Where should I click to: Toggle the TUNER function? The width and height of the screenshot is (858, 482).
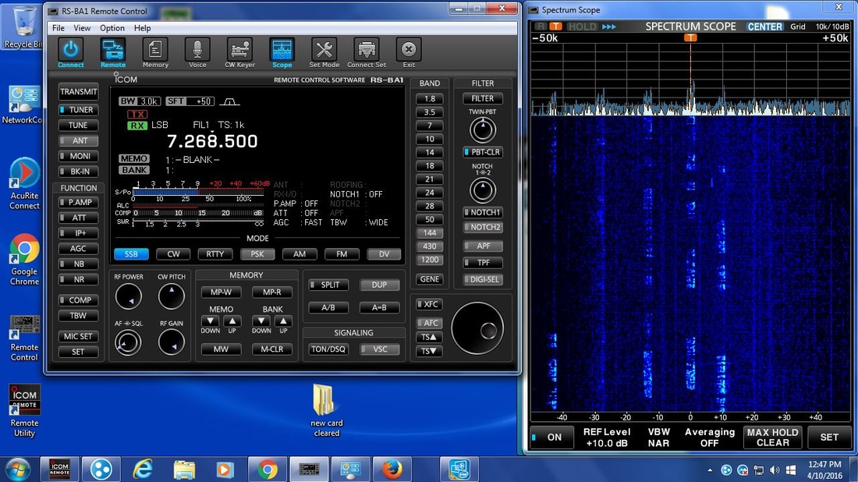(78, 110)
